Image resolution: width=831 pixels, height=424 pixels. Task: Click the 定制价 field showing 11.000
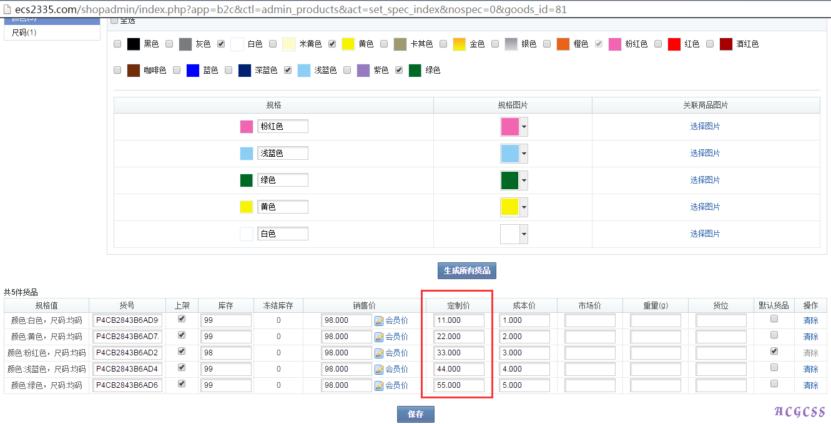(x=459, y=320)
